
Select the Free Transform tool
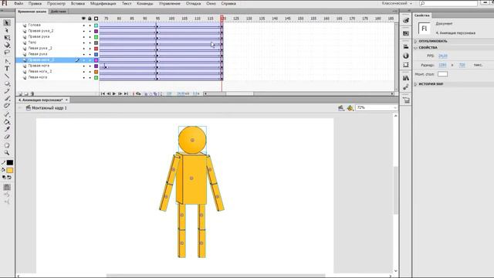click(x=7, y=38)
